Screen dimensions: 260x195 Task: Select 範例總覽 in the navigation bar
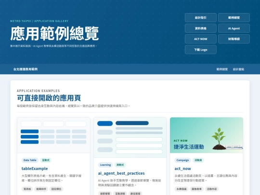222,69
